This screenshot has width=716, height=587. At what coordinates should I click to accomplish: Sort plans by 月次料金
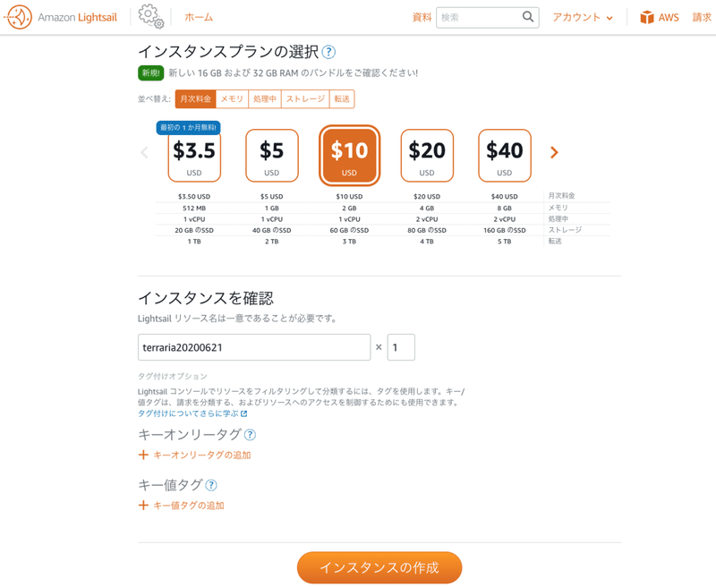click(195, 98)
